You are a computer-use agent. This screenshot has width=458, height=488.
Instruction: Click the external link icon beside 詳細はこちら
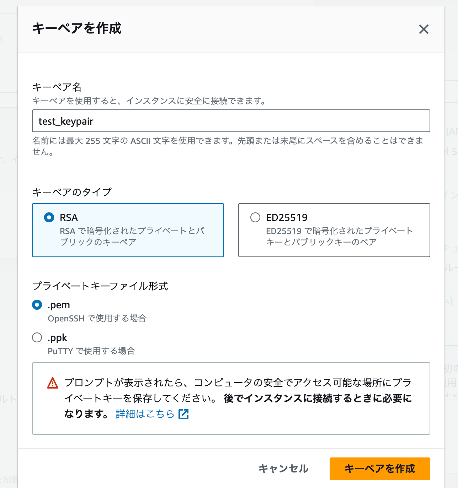tap(183, 414)
